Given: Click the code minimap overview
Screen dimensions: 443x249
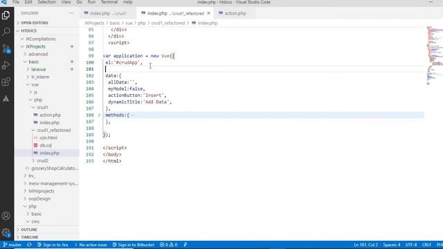Looking at the screenshot, I should pyautogui.click(x=434, y=55).
